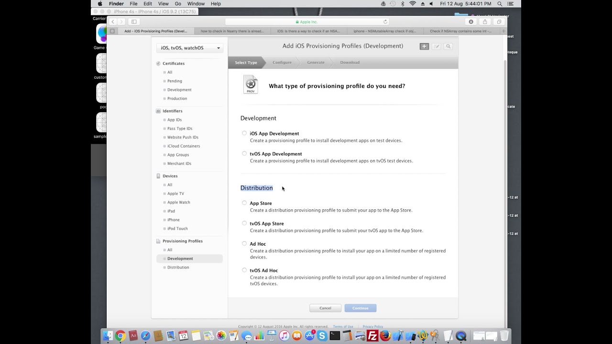The height and width of the screenshot is (344, 612).
Task: Open Calendar icon in the dock
Action: (x=183, y=336)
